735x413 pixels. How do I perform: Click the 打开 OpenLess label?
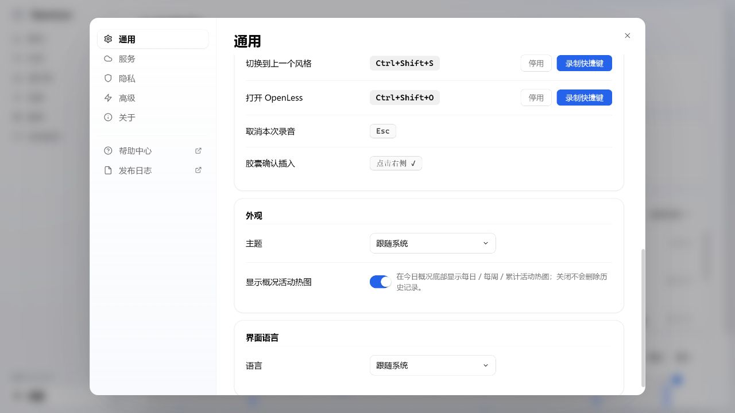[x=274, y=98]
